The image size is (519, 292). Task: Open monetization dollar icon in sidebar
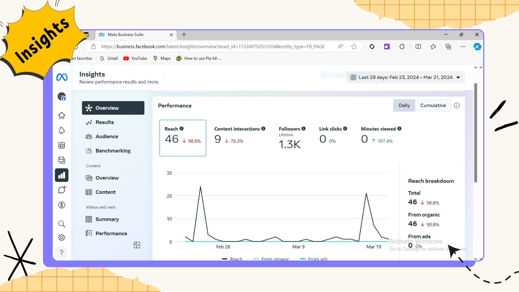click(x=62, y=205)
